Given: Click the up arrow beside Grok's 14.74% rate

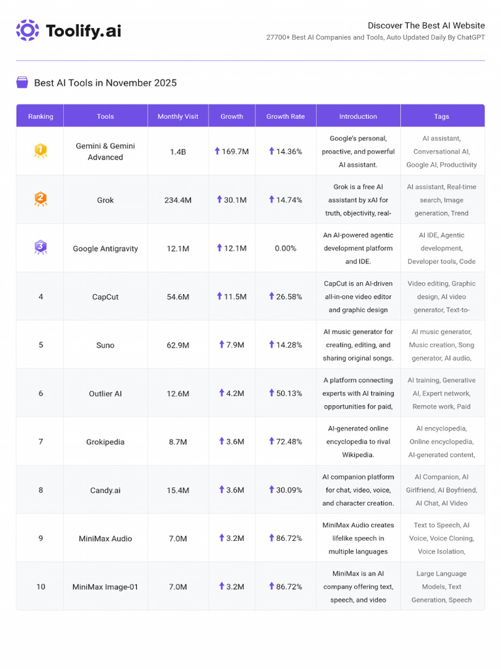Looking at the screenshot, I should [271, 199].
